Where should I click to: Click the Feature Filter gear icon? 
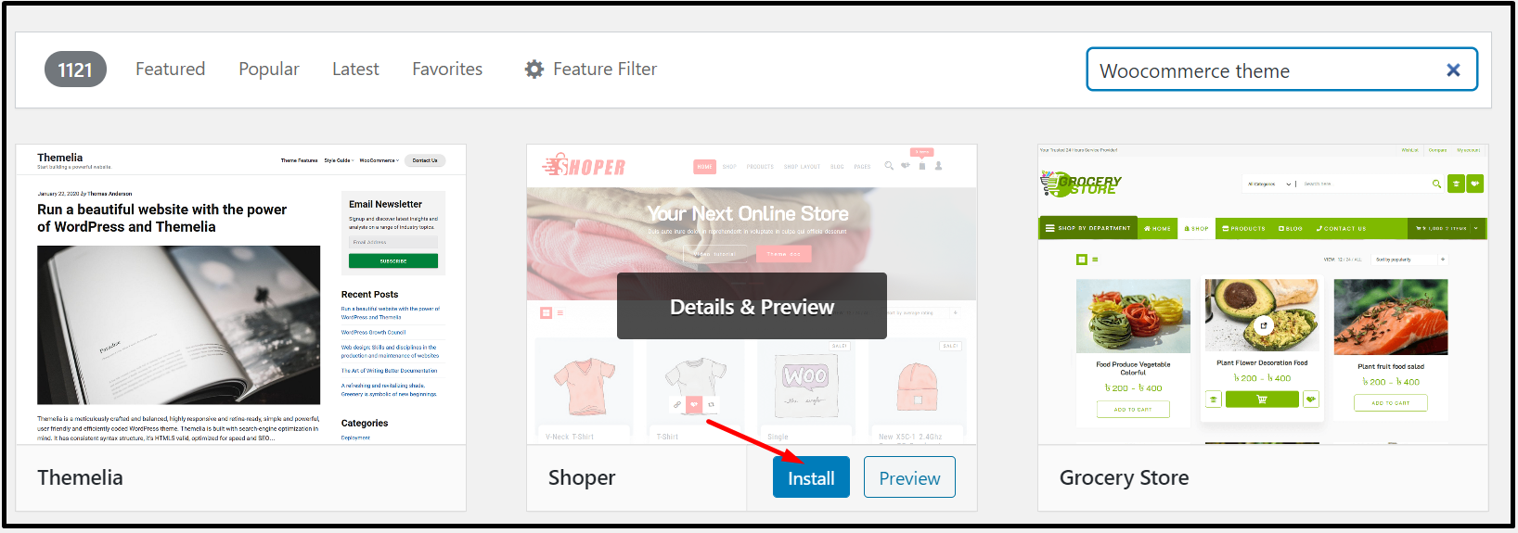pos(534,69)
